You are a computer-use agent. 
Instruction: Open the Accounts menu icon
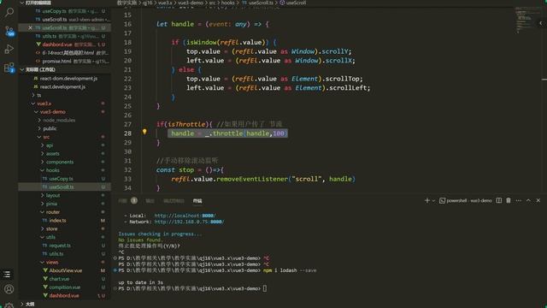(x=9, y=289)
